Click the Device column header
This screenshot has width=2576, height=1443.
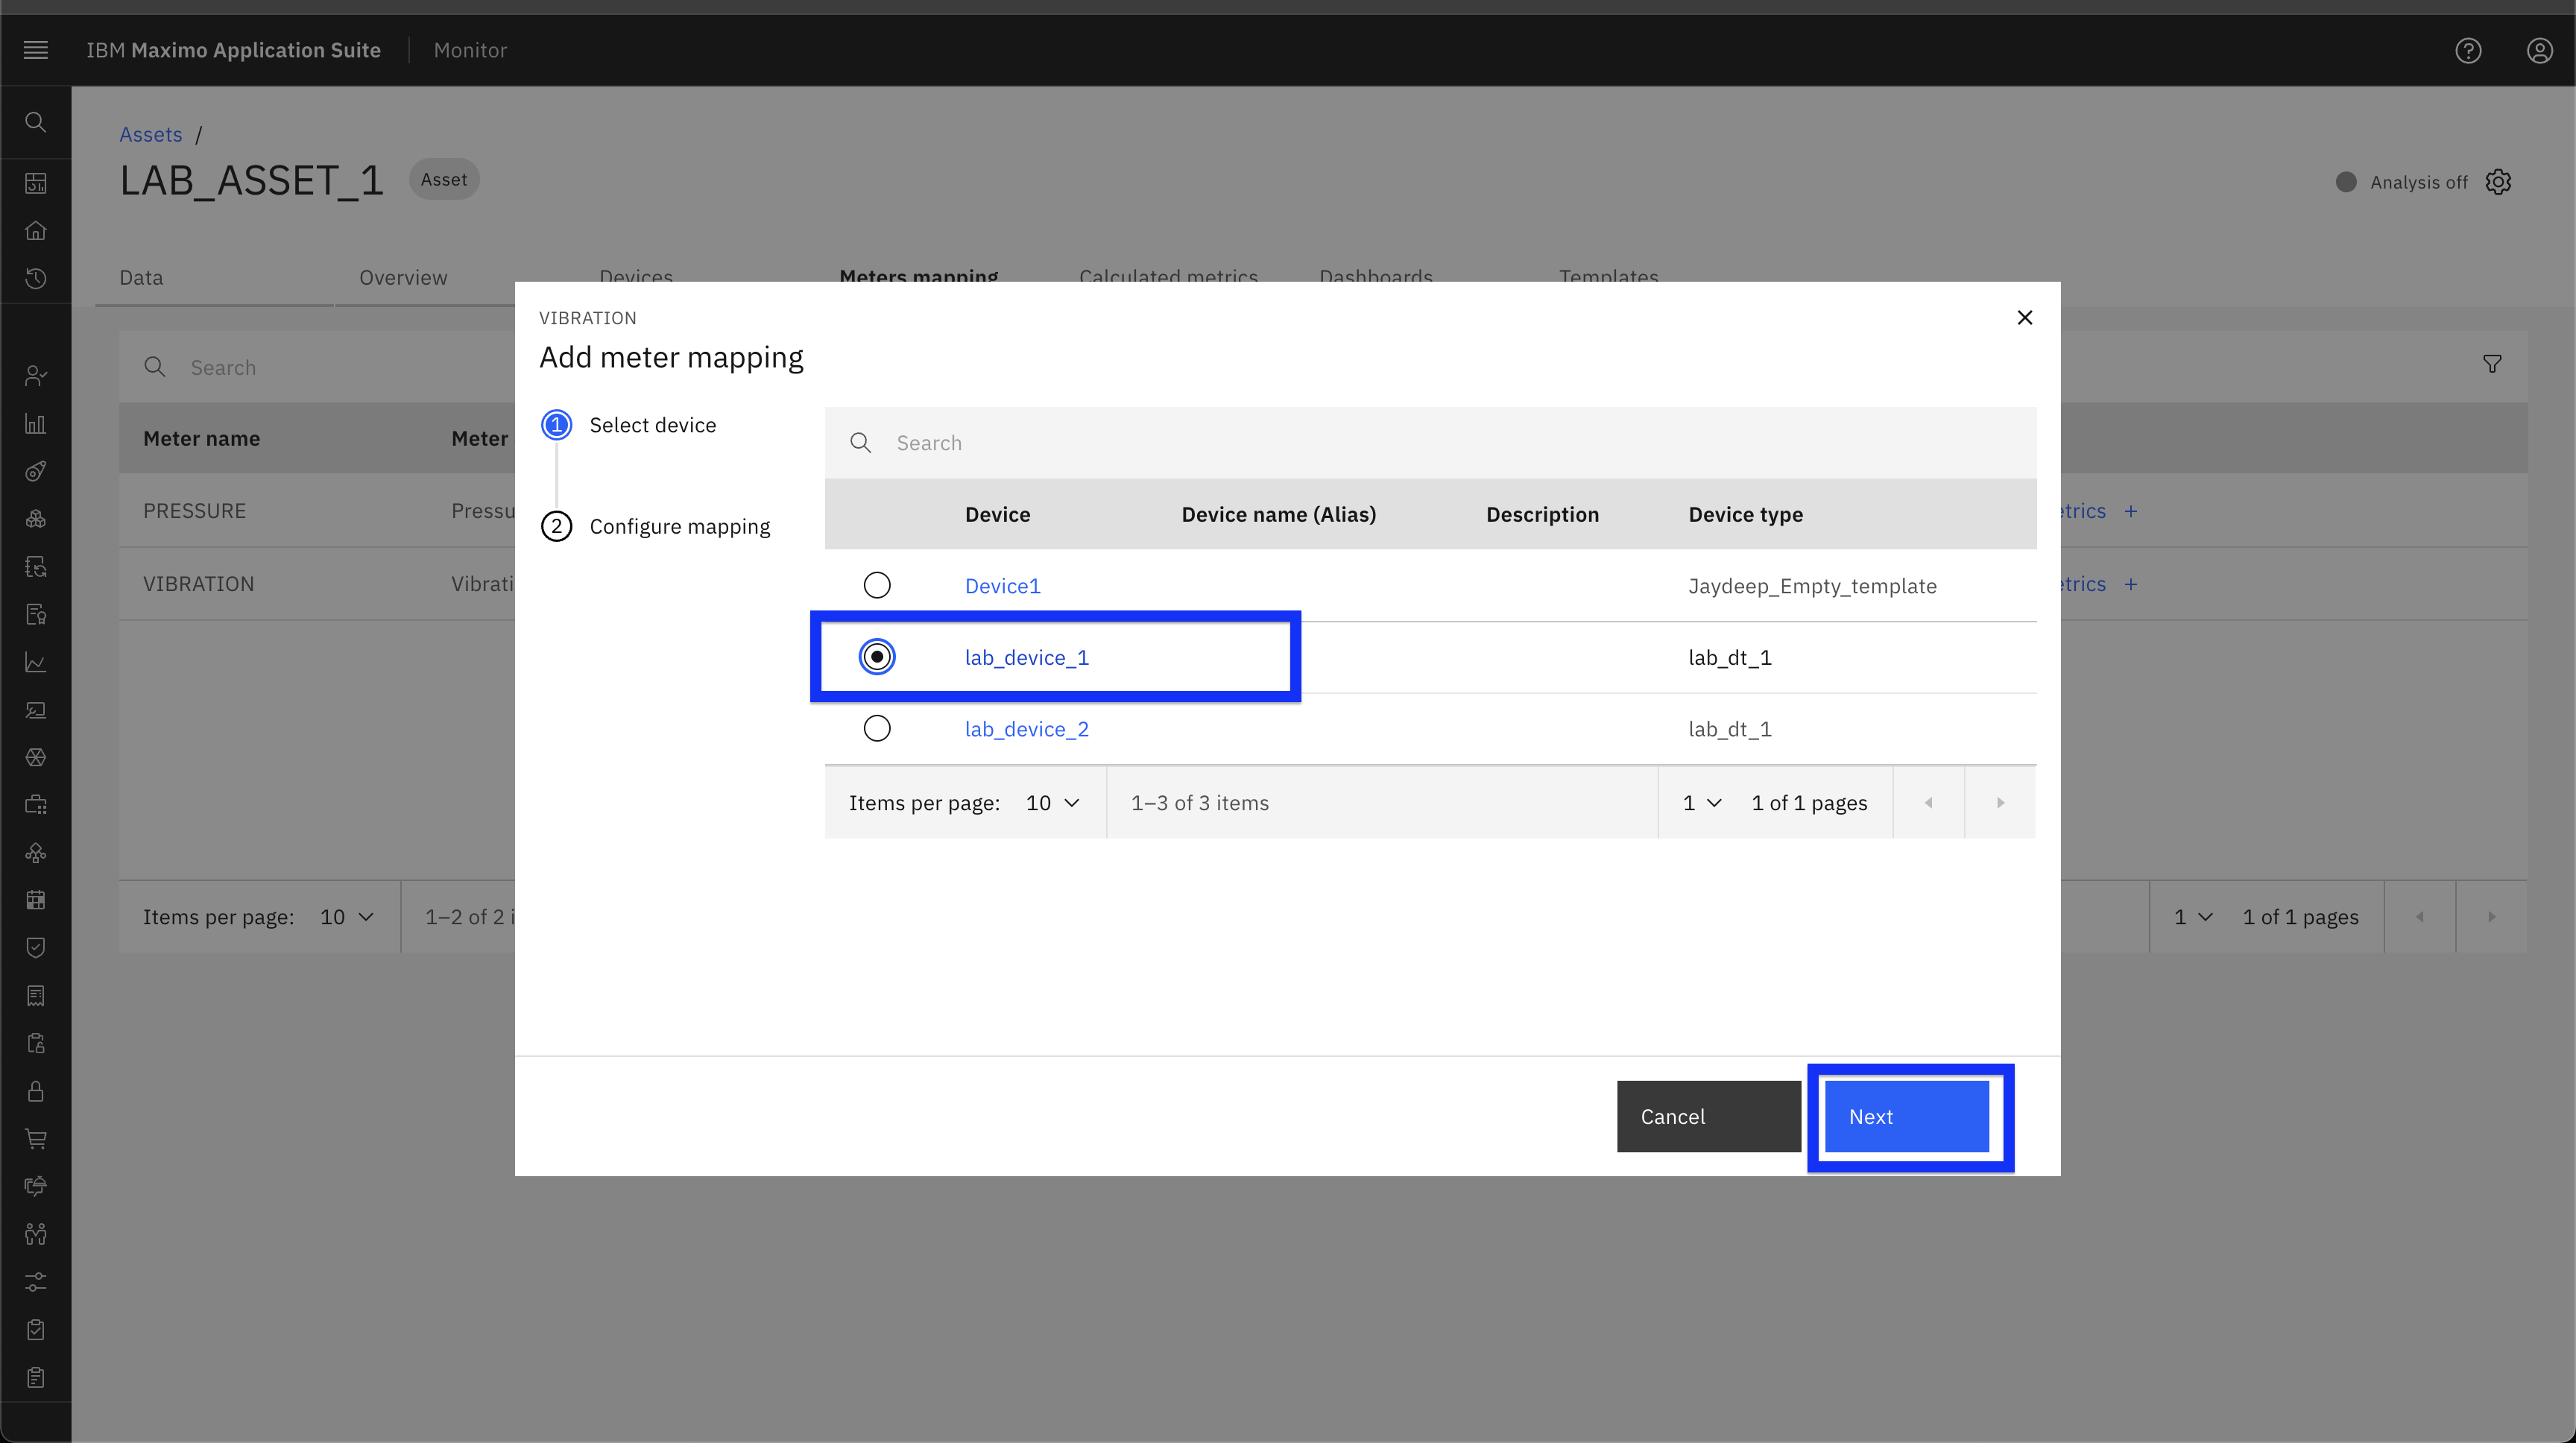(997, 514)
